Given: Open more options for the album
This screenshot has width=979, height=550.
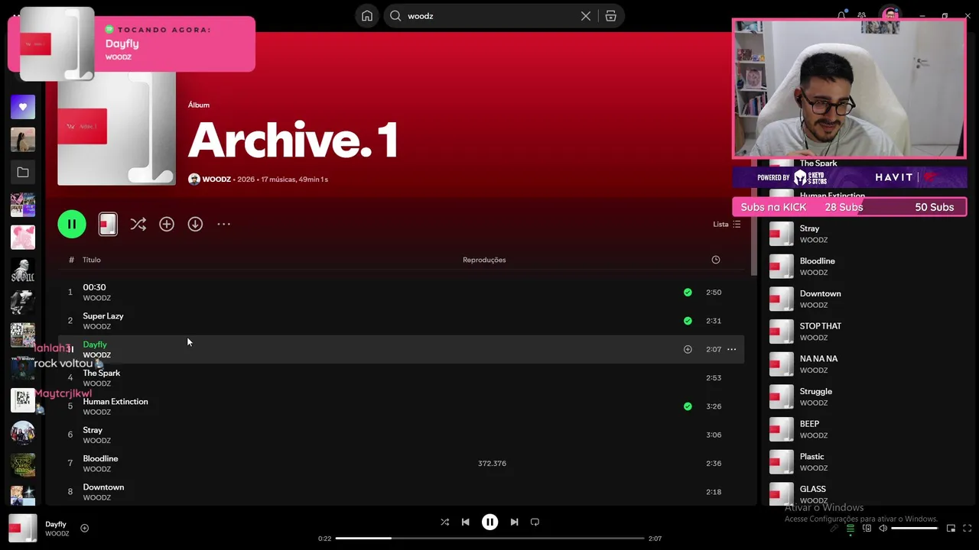Looking at the screenshot, I should (x=223, y=224).
